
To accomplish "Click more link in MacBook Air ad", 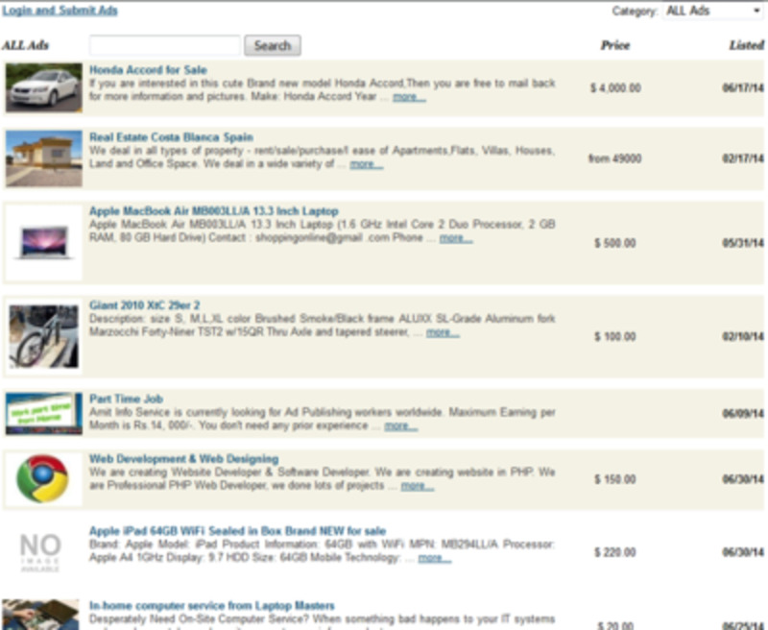I will pos(456,238).
